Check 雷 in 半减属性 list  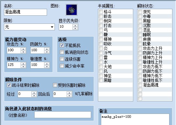coord(101,57)
